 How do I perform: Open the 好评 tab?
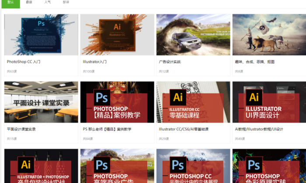click(x=66, y=3)
